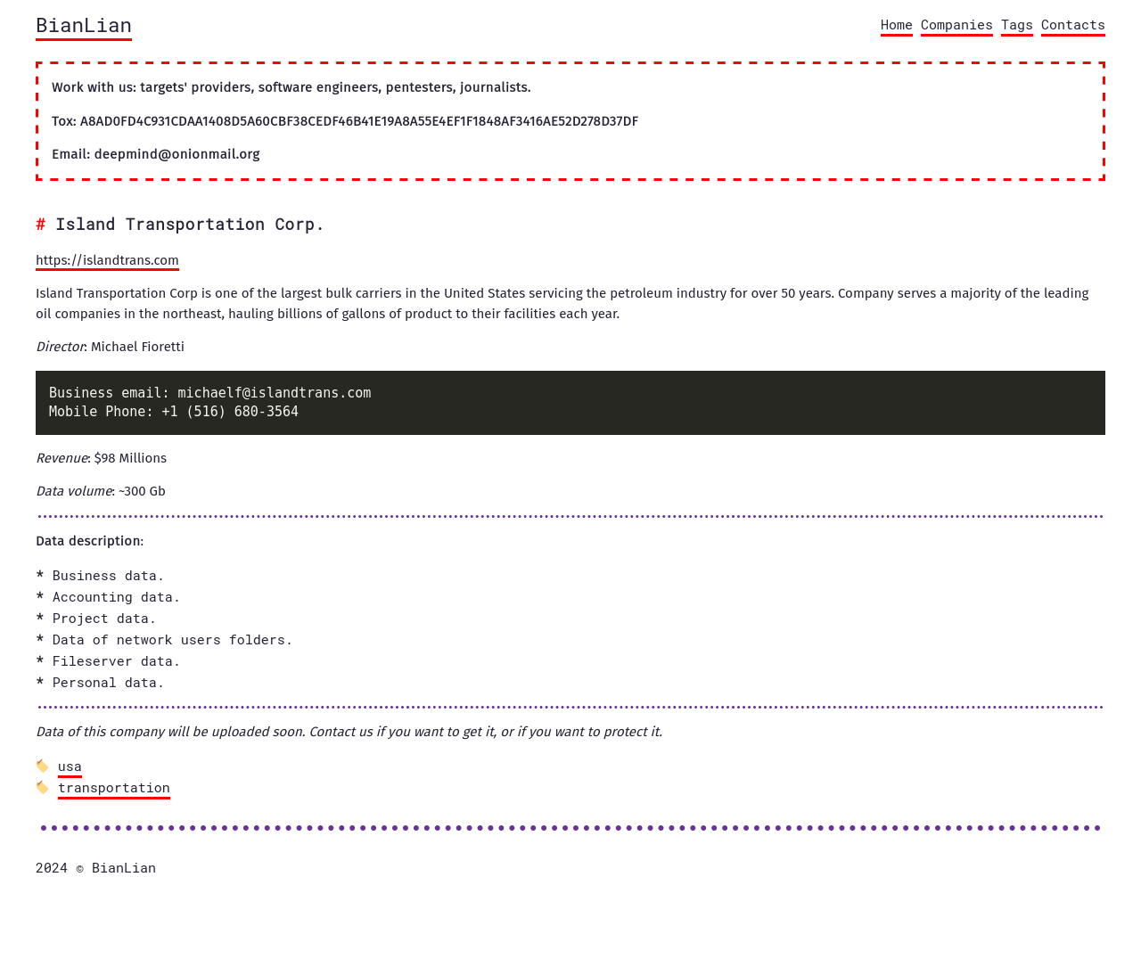Click the Revenue label text

62,458
